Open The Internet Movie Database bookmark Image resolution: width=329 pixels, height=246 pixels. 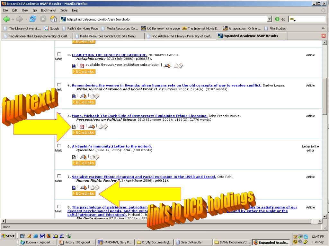201,28
